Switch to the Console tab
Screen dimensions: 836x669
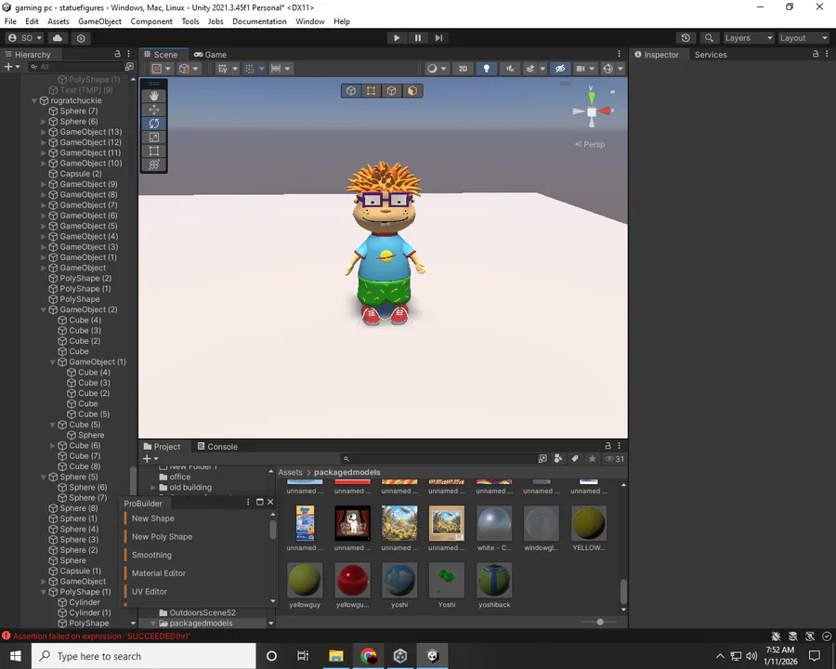click(217, 447)
